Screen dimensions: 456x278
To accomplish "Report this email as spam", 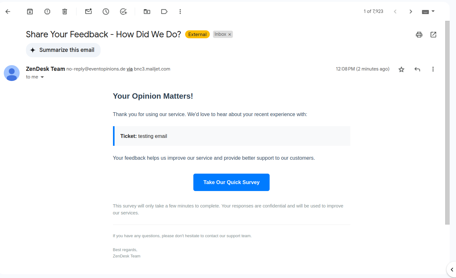I will tap(47, 12).
